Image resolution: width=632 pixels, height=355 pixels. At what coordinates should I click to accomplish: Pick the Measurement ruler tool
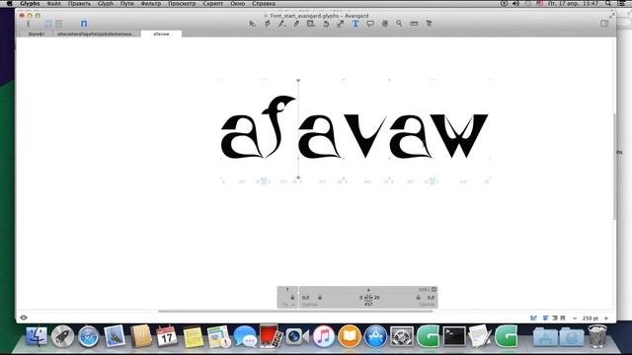(414, 24)
